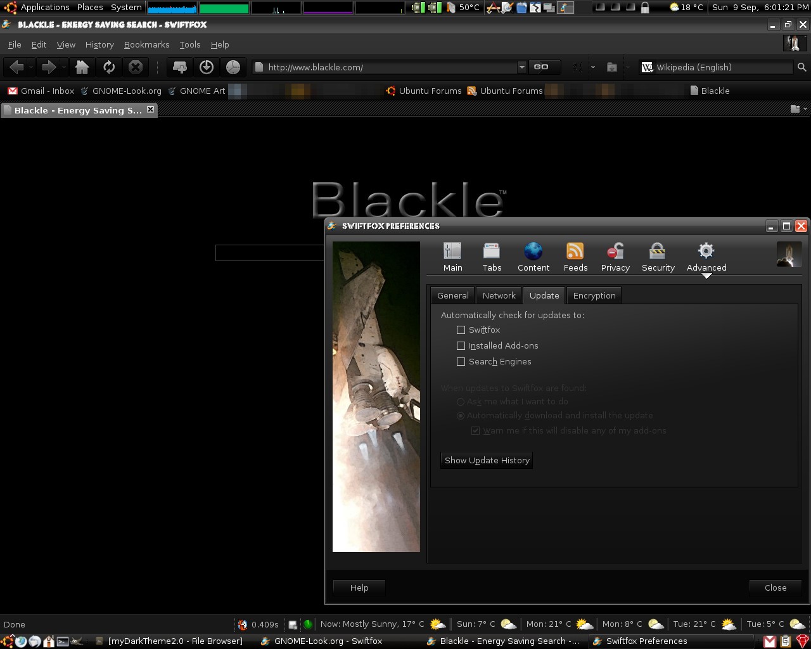Stop loading with the X icon
The width and height of the screenshot is (811, 649).
(135, 67)
